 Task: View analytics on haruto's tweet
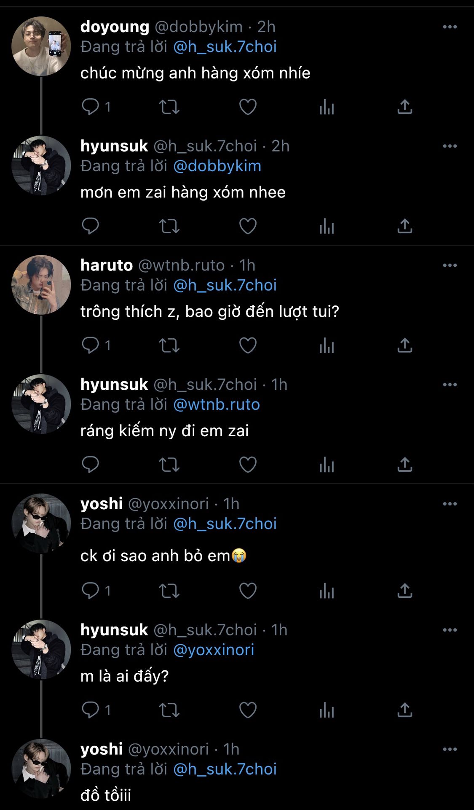[327, 346]
